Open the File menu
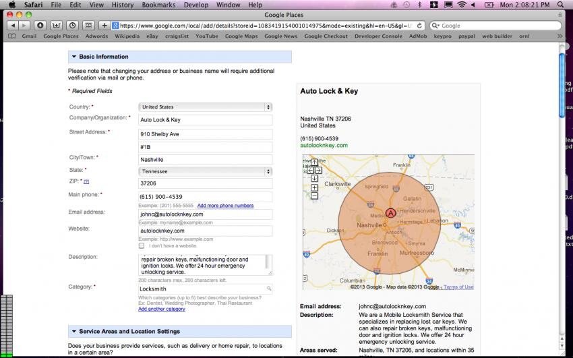This screenshot has height=358, width=573. coord(56,5)
